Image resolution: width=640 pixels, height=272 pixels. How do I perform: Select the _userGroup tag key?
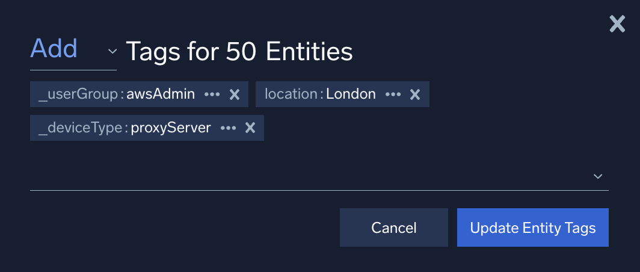(80, 94)
